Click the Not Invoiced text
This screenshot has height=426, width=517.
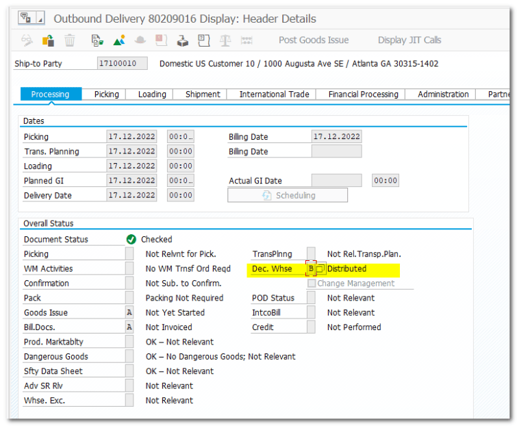coord(169,327)
